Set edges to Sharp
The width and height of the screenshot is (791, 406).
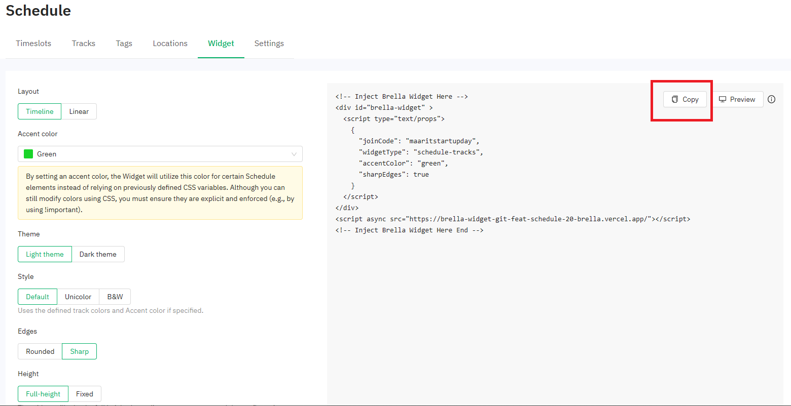pyautogui.click(x=80, y=351)
